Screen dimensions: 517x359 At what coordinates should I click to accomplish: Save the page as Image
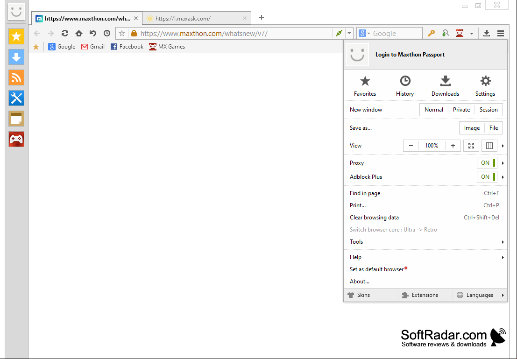(472, 128)
